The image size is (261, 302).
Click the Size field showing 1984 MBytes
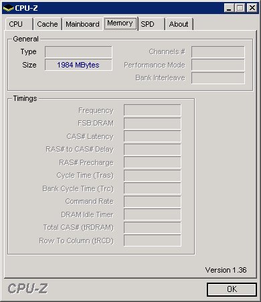(78, 65)
